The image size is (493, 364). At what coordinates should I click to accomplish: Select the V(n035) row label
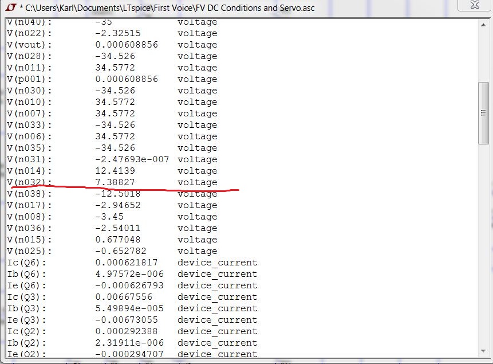click(29, 148)
